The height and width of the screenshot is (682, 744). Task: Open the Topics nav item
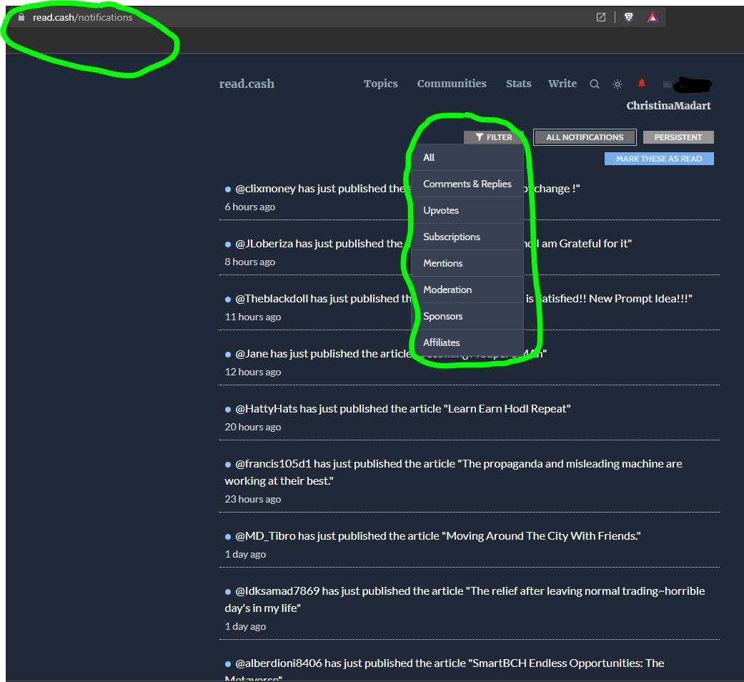click(x=380, y=84)
